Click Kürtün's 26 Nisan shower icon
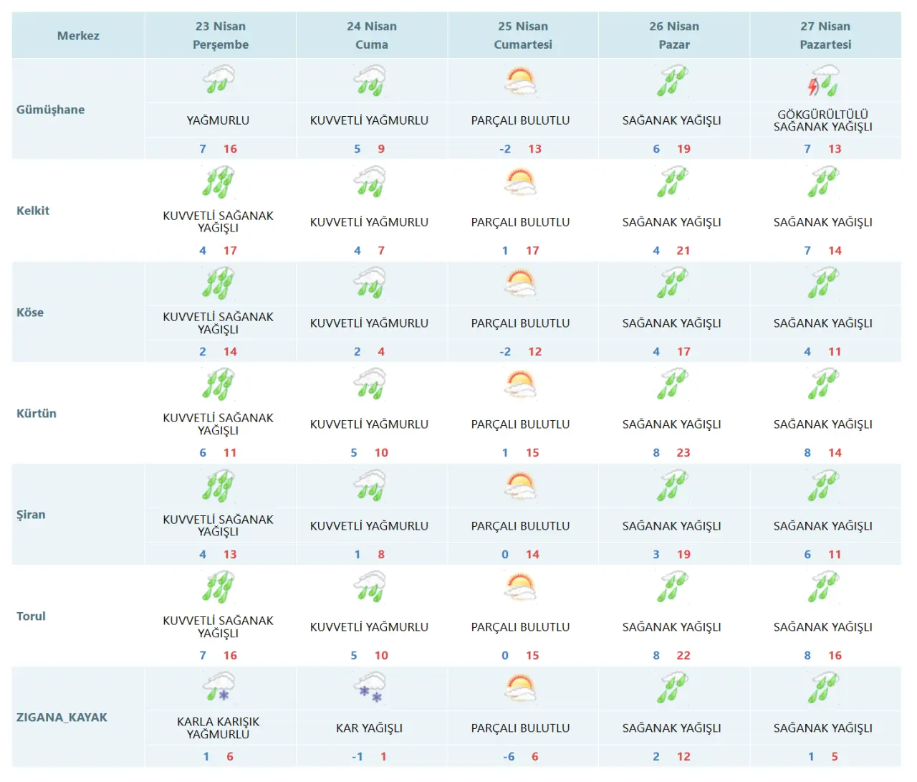The height and width of the screenshot is (782, 917). (672, 384)
